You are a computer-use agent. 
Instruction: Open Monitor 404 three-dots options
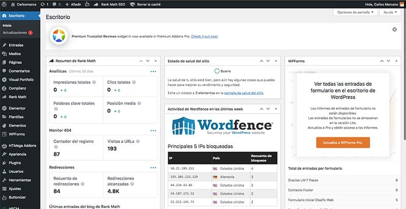point(153,131)
